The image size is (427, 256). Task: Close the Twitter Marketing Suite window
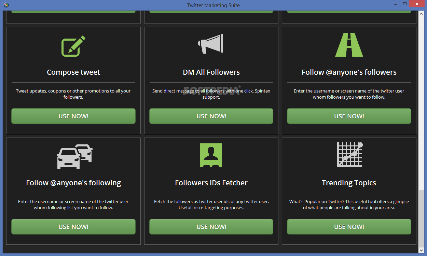click(x=417, y=4)
